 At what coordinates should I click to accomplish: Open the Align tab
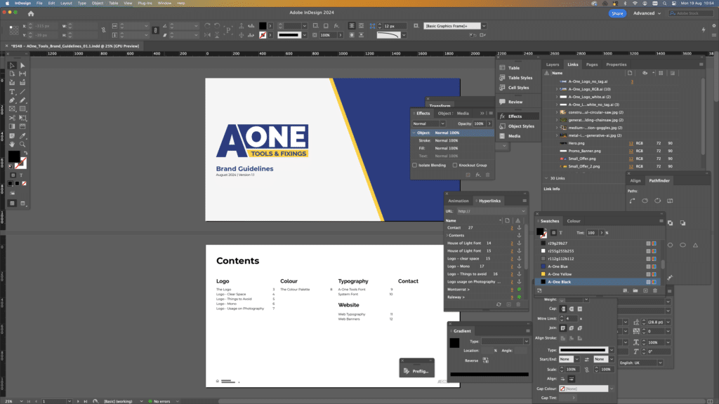635,180
